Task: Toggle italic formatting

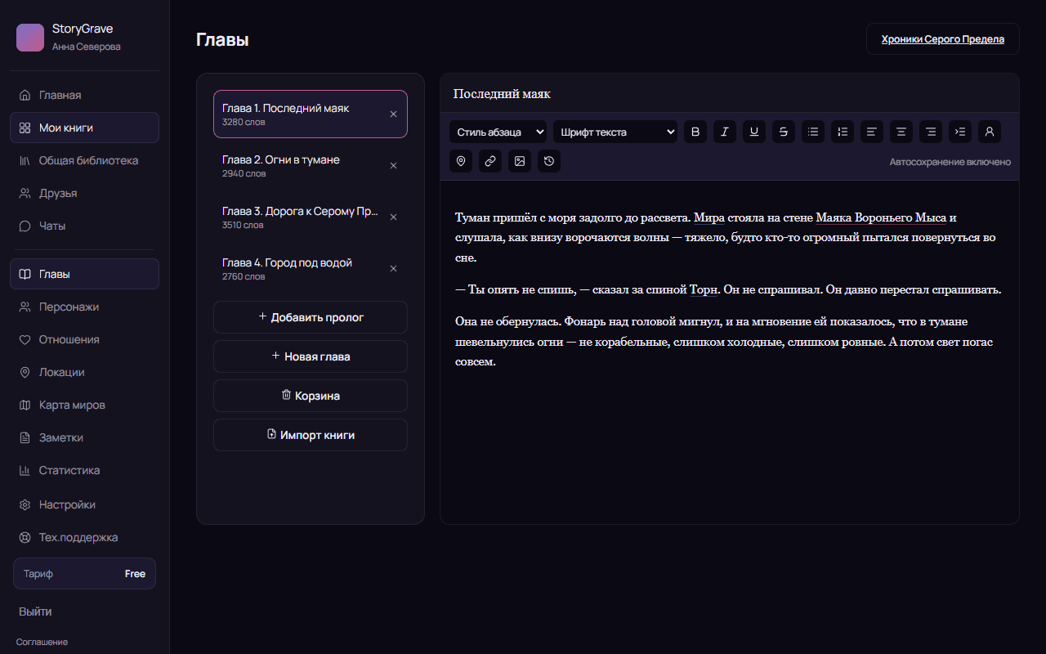Action: pos(725,132)
